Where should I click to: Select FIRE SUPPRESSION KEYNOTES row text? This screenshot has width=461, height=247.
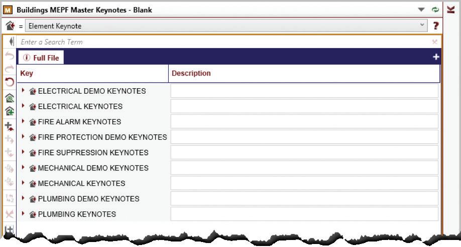click(93, 153)
